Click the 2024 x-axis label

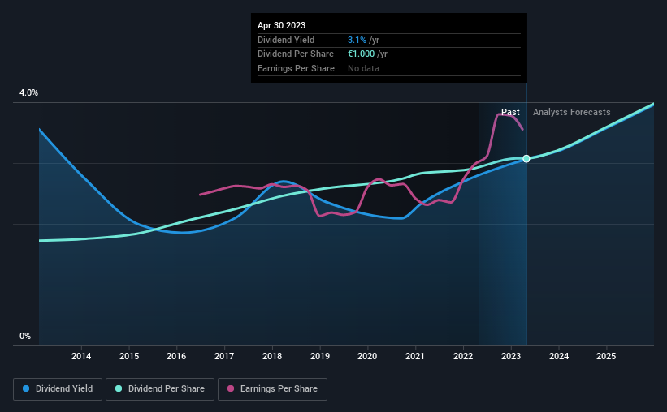[x=559, y=356]
